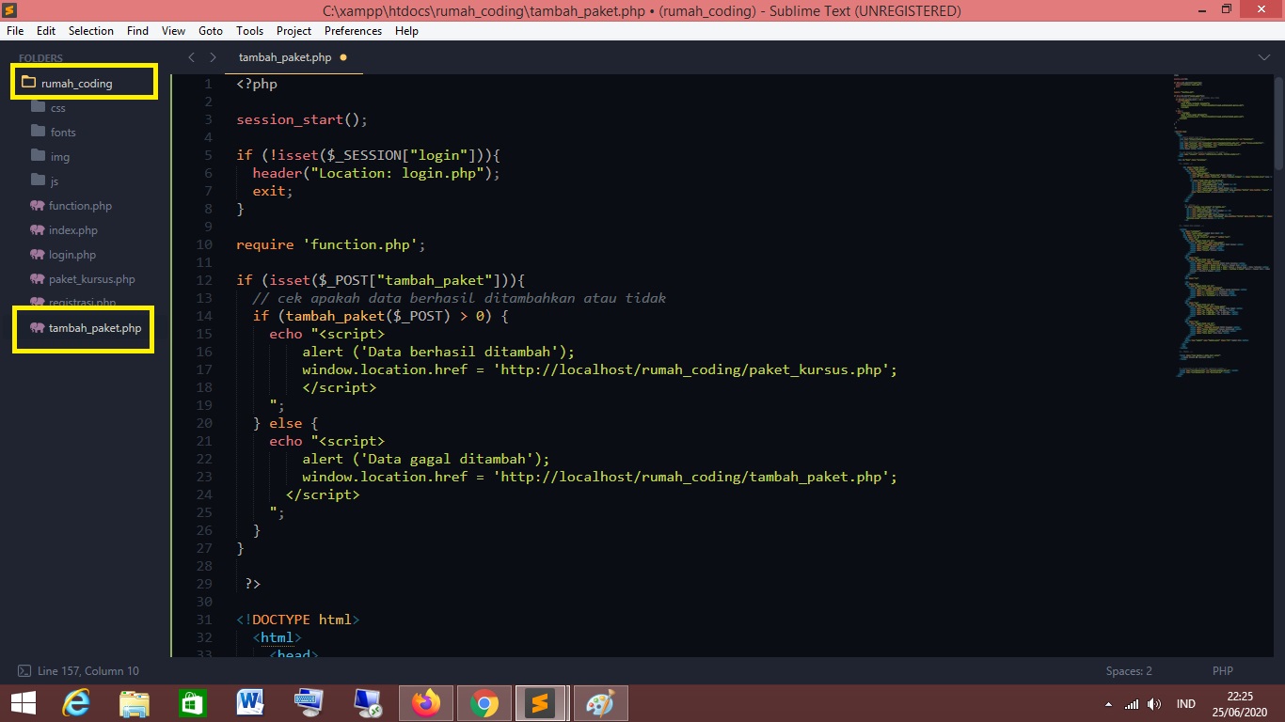Change syntax via PHP status label
The height and width of the screenshot is (722, 1285).
pos(1222,671)
